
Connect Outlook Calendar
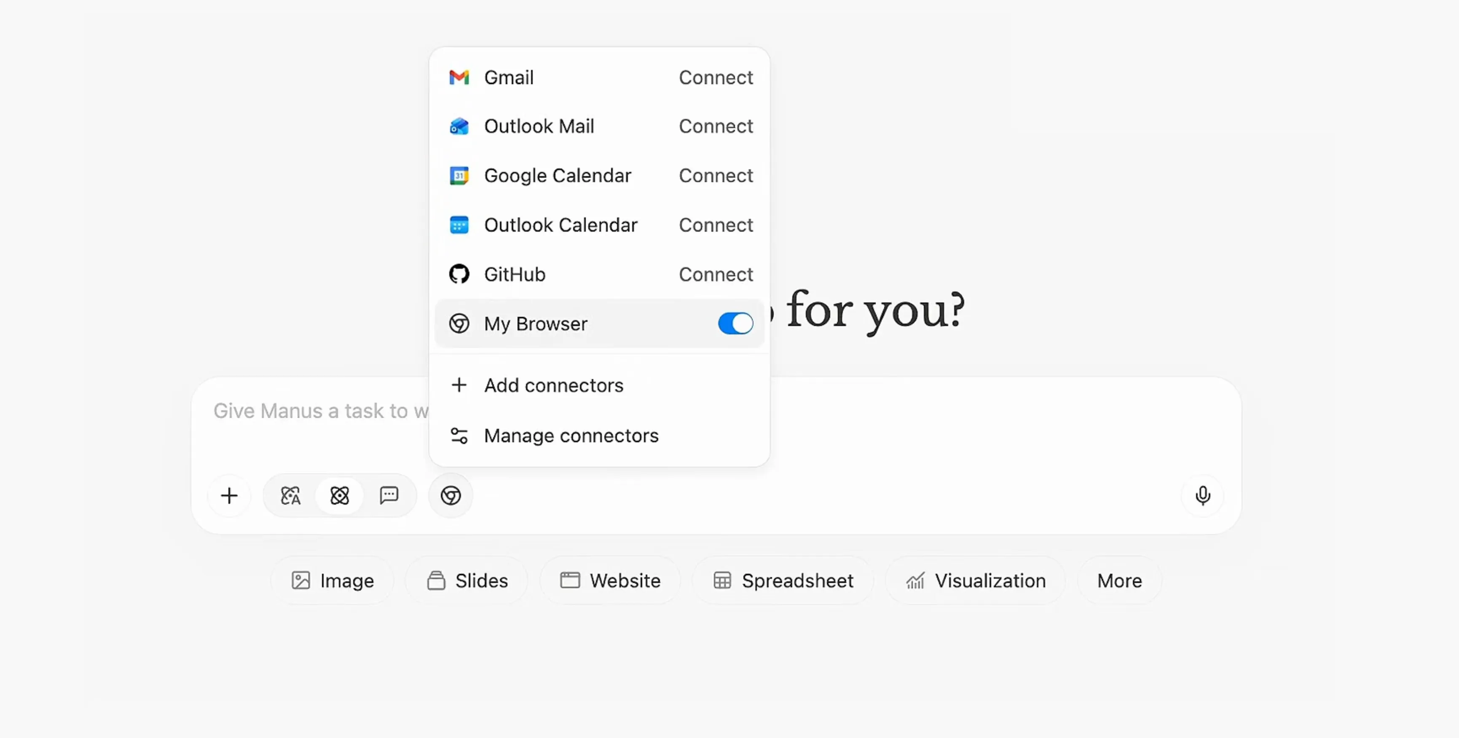[716, 225]
